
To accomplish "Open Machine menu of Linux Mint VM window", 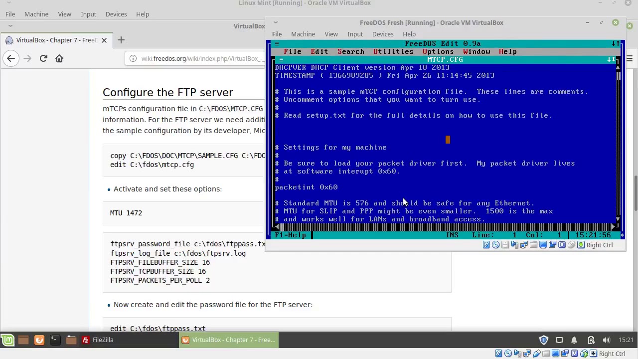I will pyautogui.click(x=36, y=14).
